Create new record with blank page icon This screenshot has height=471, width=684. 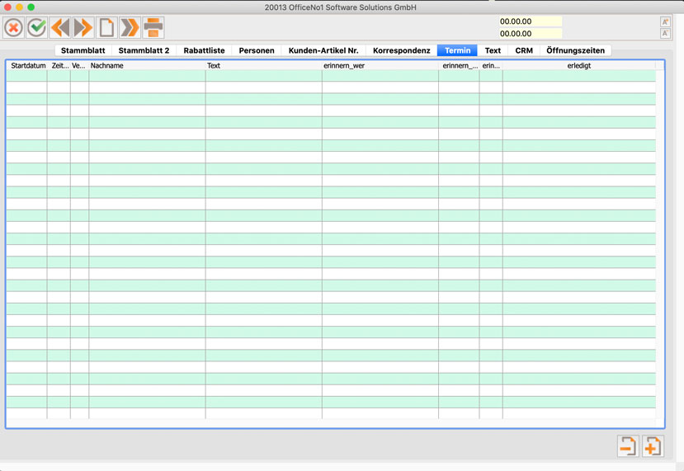tap(106, 28)
